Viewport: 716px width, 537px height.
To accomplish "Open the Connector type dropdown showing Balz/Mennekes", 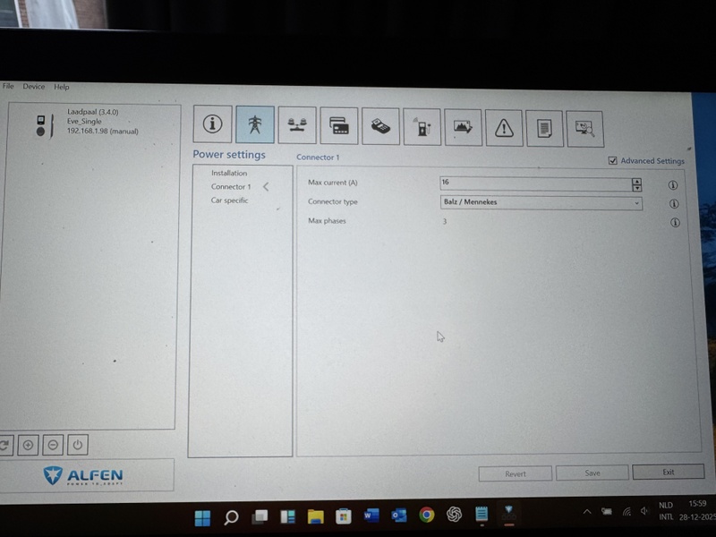I will pos(637,202).
